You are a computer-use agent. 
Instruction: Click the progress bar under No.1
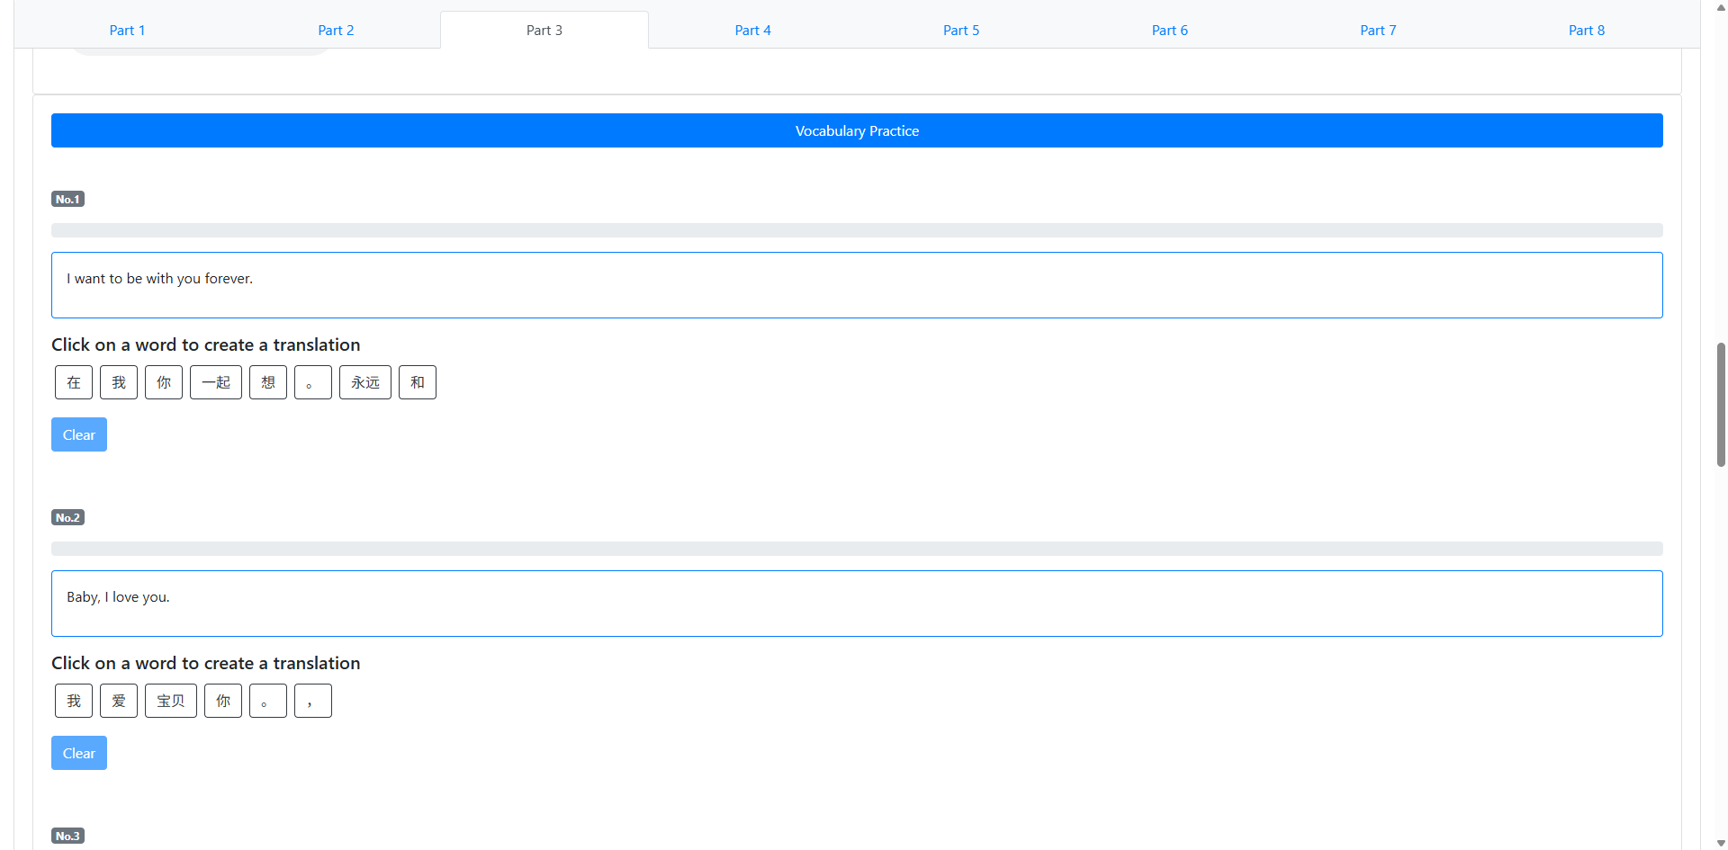pyautogui.click(x=857, y=230)
